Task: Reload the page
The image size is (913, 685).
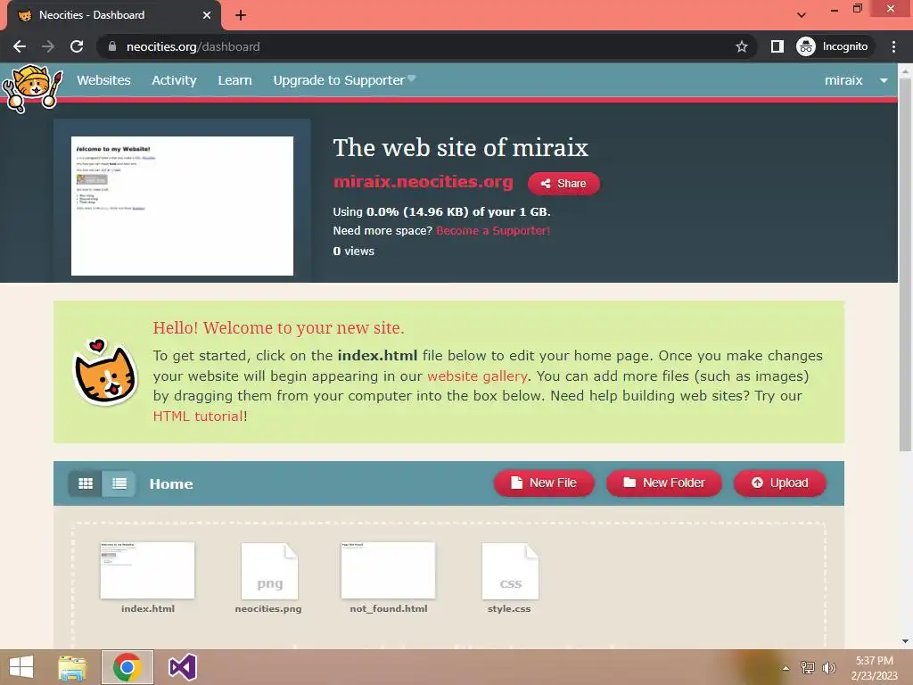Action: click(77, 46)
